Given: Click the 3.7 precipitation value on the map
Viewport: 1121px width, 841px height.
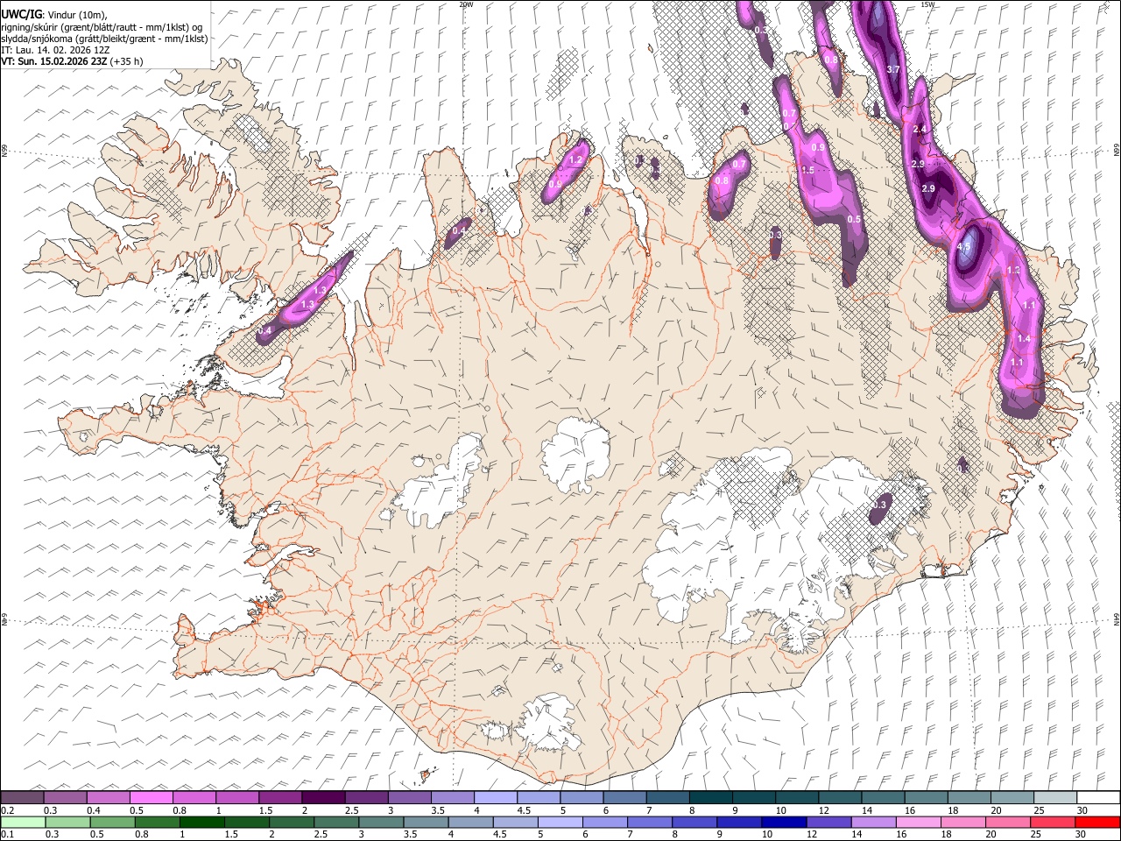Looking at the screenshot, I should click(x=893, y=69).
